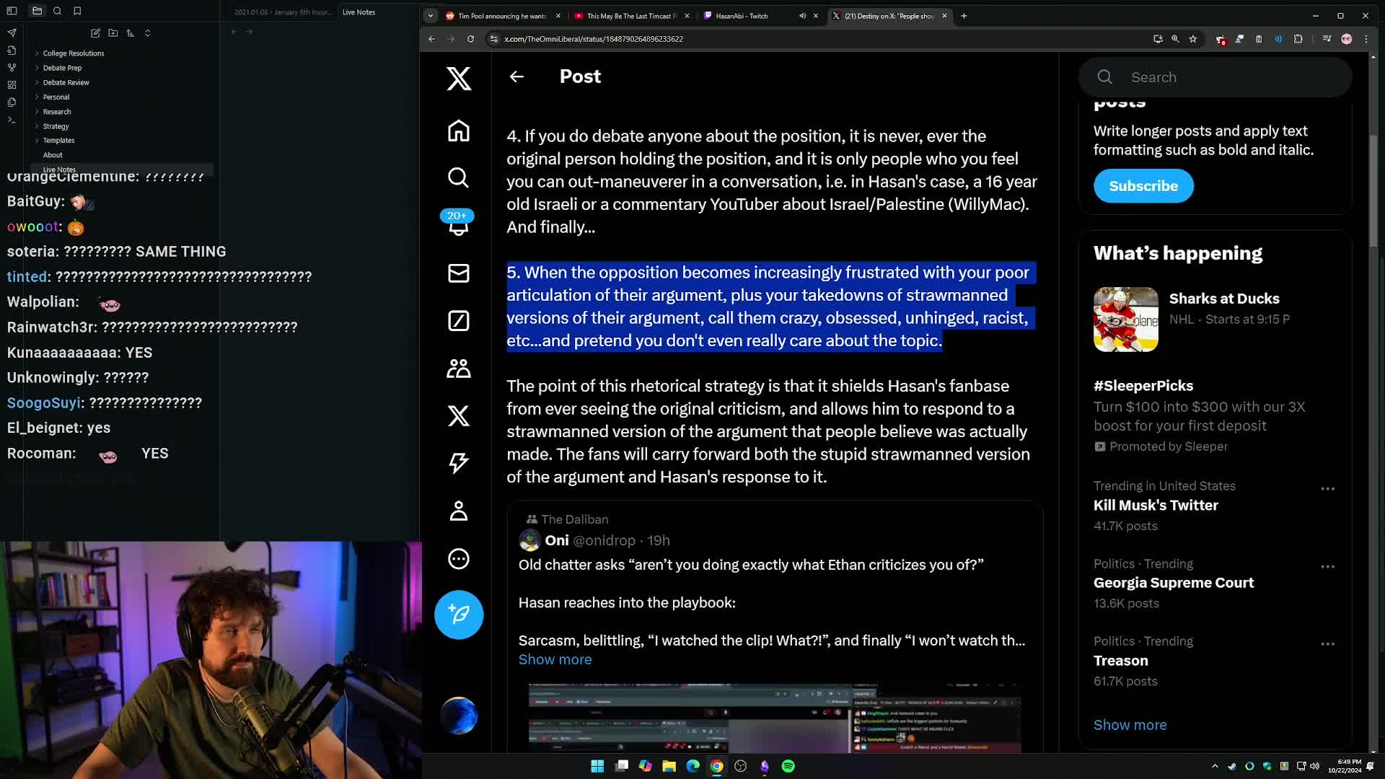Click the browser page vertical scrollbar
1385x779 pixels.
[x=1373, y=191]
